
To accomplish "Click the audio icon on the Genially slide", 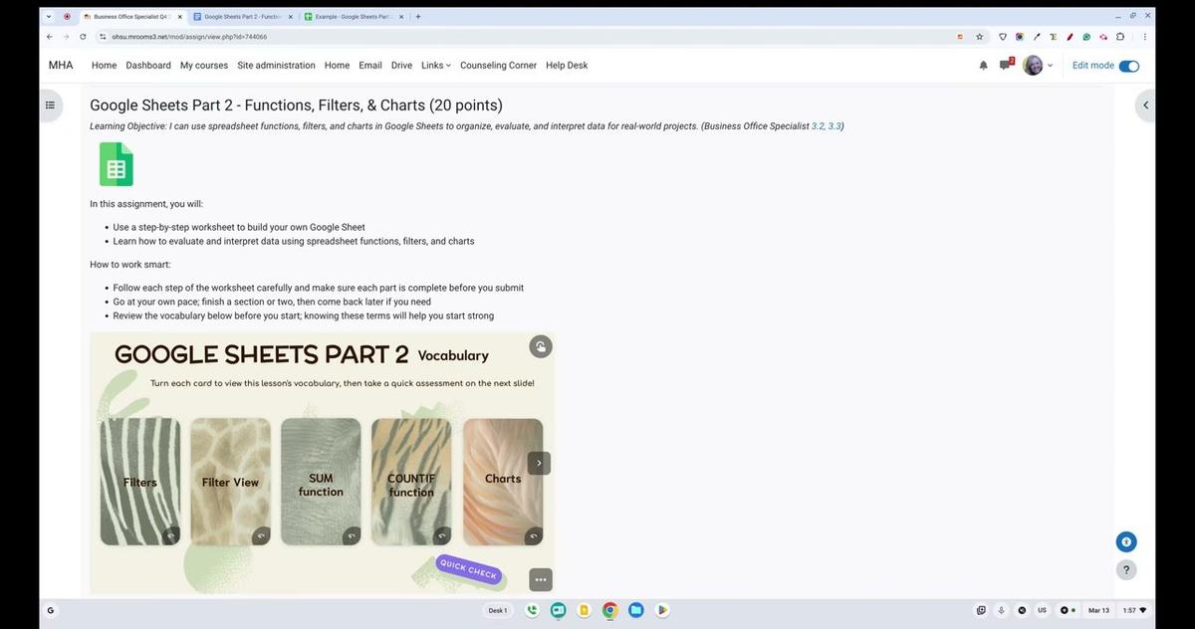I will click(540, 346).
